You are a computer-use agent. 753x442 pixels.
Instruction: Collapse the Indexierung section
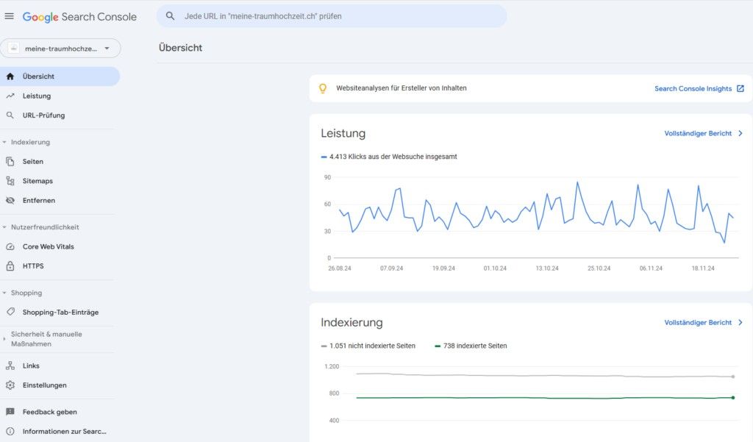tap(4, 142)
